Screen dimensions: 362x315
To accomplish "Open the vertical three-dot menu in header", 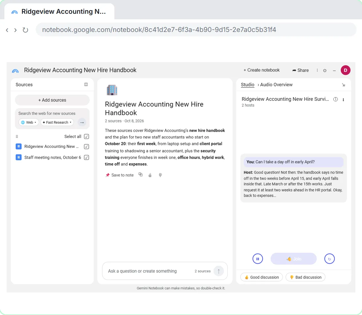I will point(317,70).
